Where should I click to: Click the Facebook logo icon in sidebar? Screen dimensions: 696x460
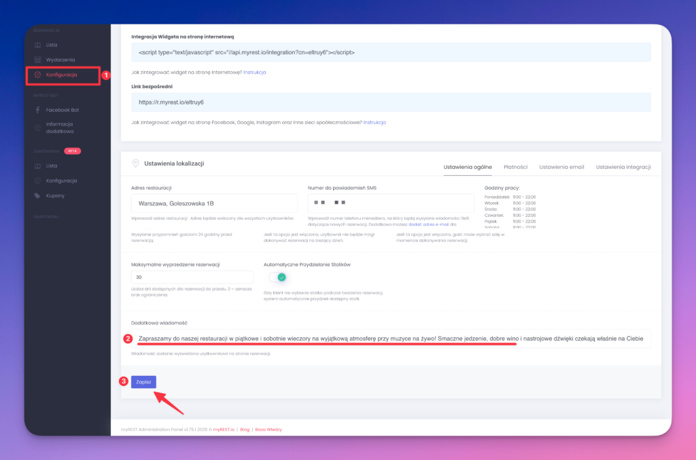coord(38,110)
